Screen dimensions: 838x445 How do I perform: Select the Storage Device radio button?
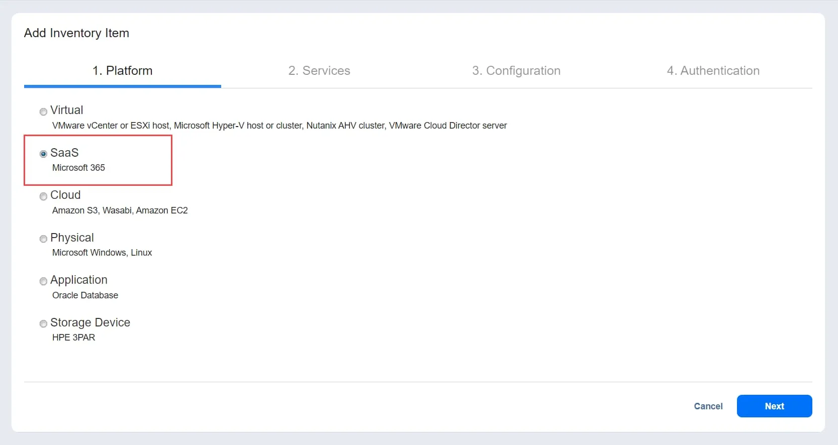click(43, 324)
